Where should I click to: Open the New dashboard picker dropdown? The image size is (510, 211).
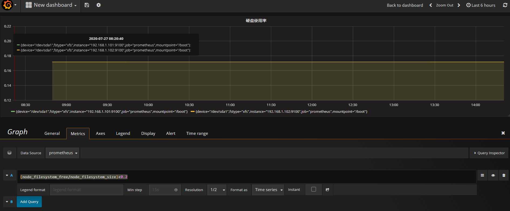51,5
